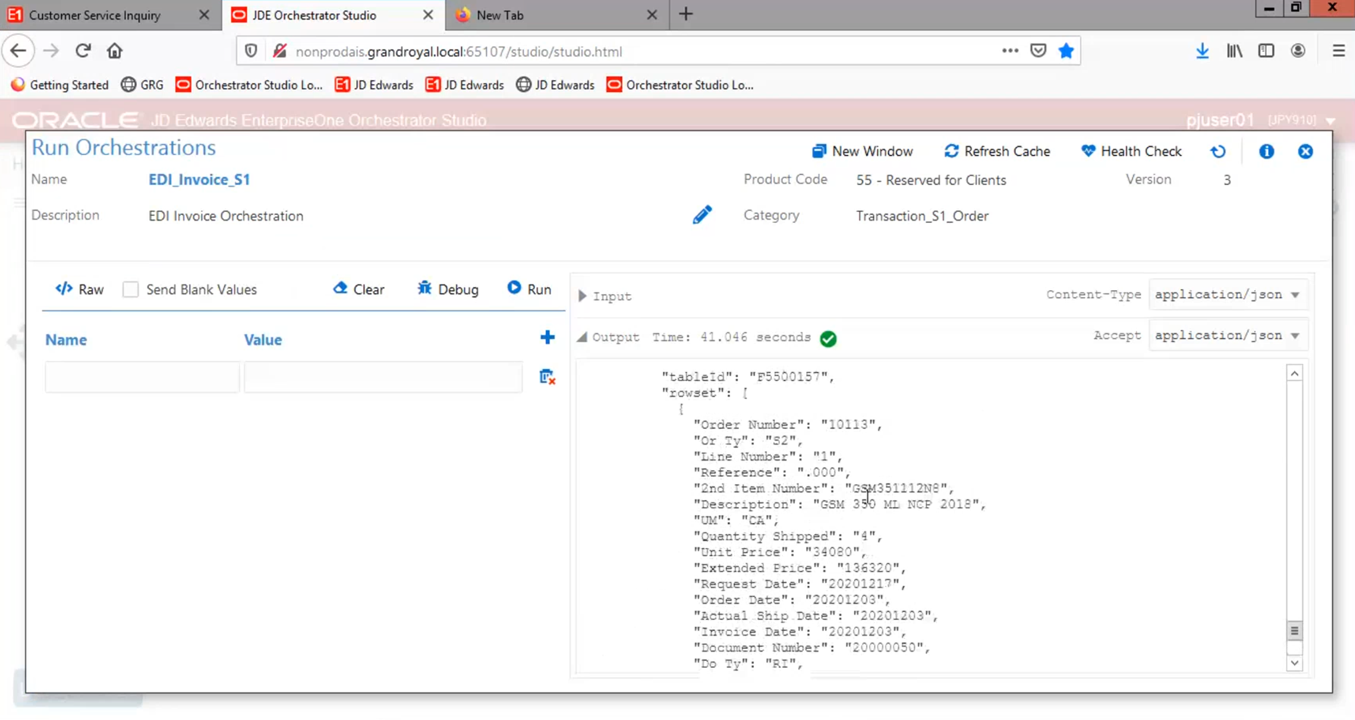Viewport: 1355px width, 720px height.
Task: Bookmark star icon in address bar
Action: tap(1066, 52)
